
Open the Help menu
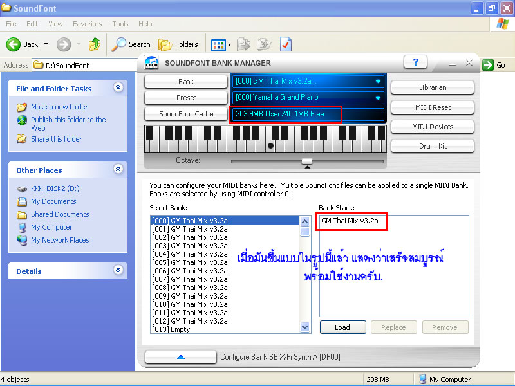[145, 24]
